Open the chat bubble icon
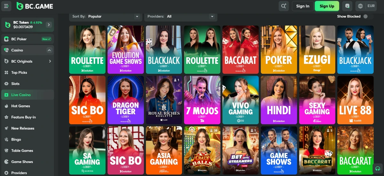The height and width of the screenshot is (176, 384). (x=347, y=6)
